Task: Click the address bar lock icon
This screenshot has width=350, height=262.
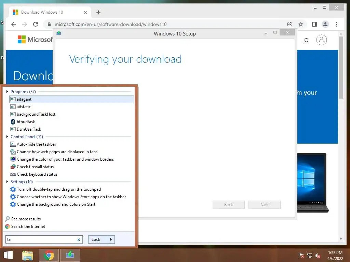Action: (49, 24)
